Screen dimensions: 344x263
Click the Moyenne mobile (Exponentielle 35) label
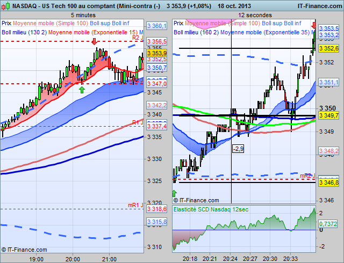pos(265,32)
